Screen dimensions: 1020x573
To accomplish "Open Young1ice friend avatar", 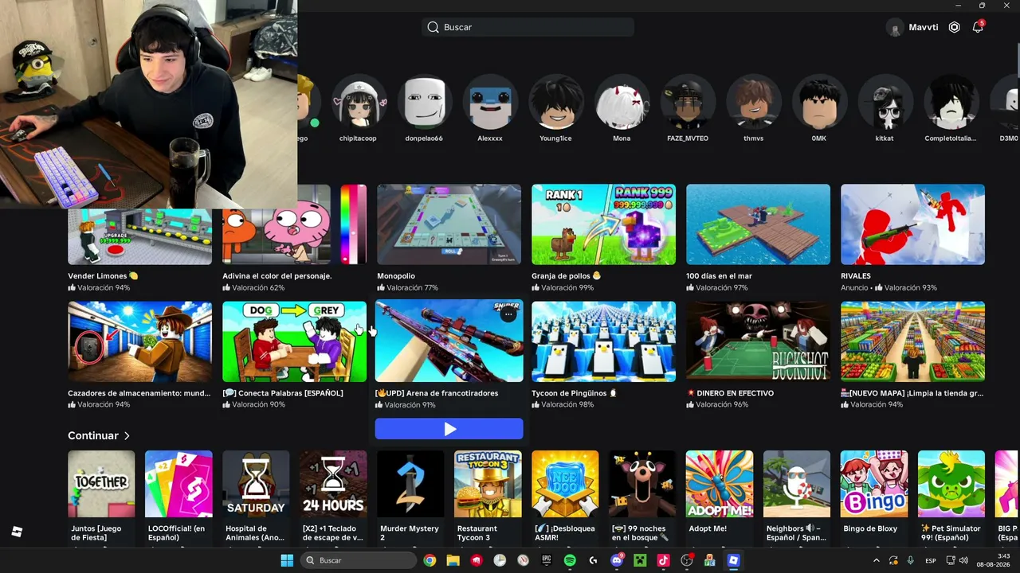I will coord(555,101).
